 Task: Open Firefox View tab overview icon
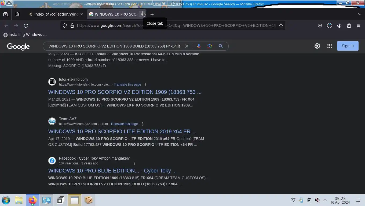(5, 14)
